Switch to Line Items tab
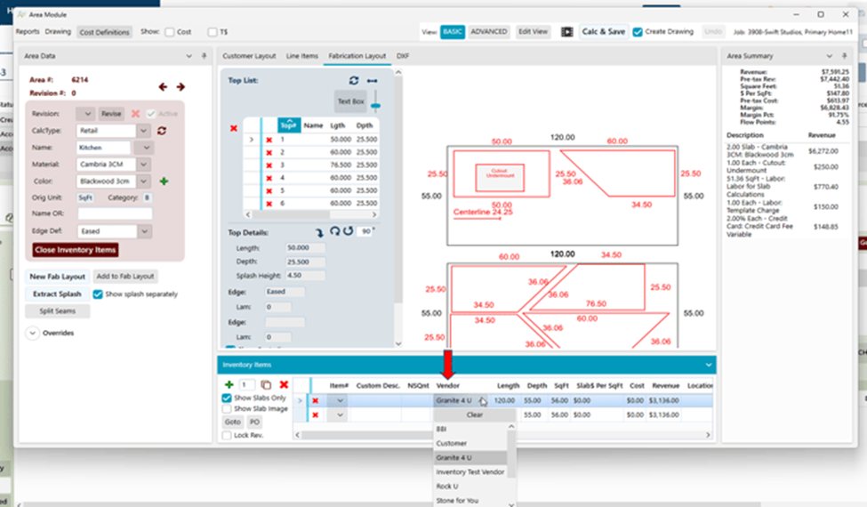The image size is (867, 507). (x=302, y=56)
